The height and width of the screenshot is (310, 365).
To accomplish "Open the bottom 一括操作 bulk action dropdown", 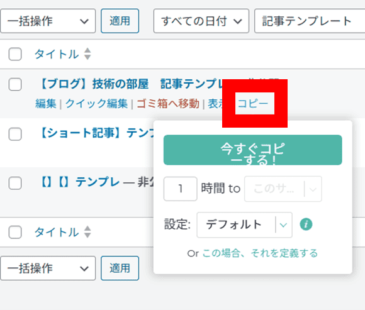I will pos(48,268).
